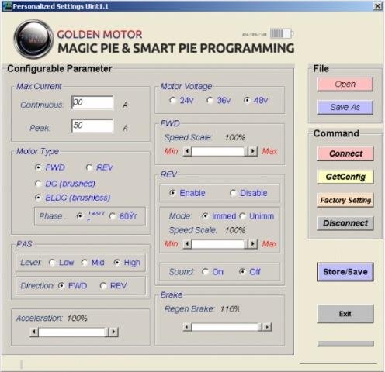This screenshot has height=372, width=385.
Task: Open a config file with Open button
Action: pyautogui.click(x=345, y=84)
